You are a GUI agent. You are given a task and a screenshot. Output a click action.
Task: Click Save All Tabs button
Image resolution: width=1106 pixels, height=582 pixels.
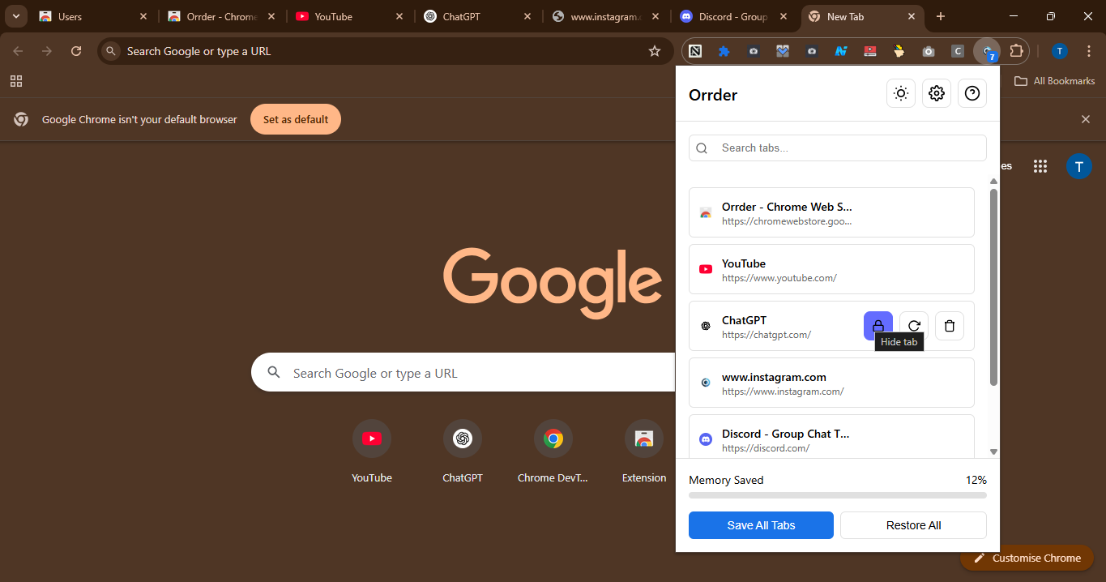(761, 525)
